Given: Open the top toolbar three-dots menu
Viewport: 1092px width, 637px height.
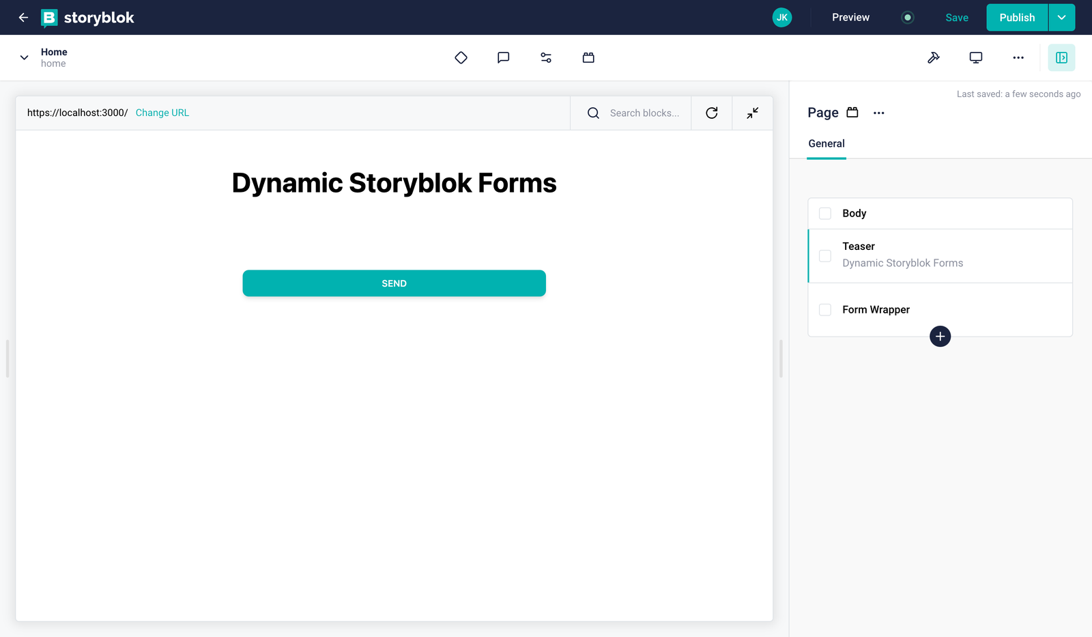Looking at the screenshot, I should point(1018,58).
